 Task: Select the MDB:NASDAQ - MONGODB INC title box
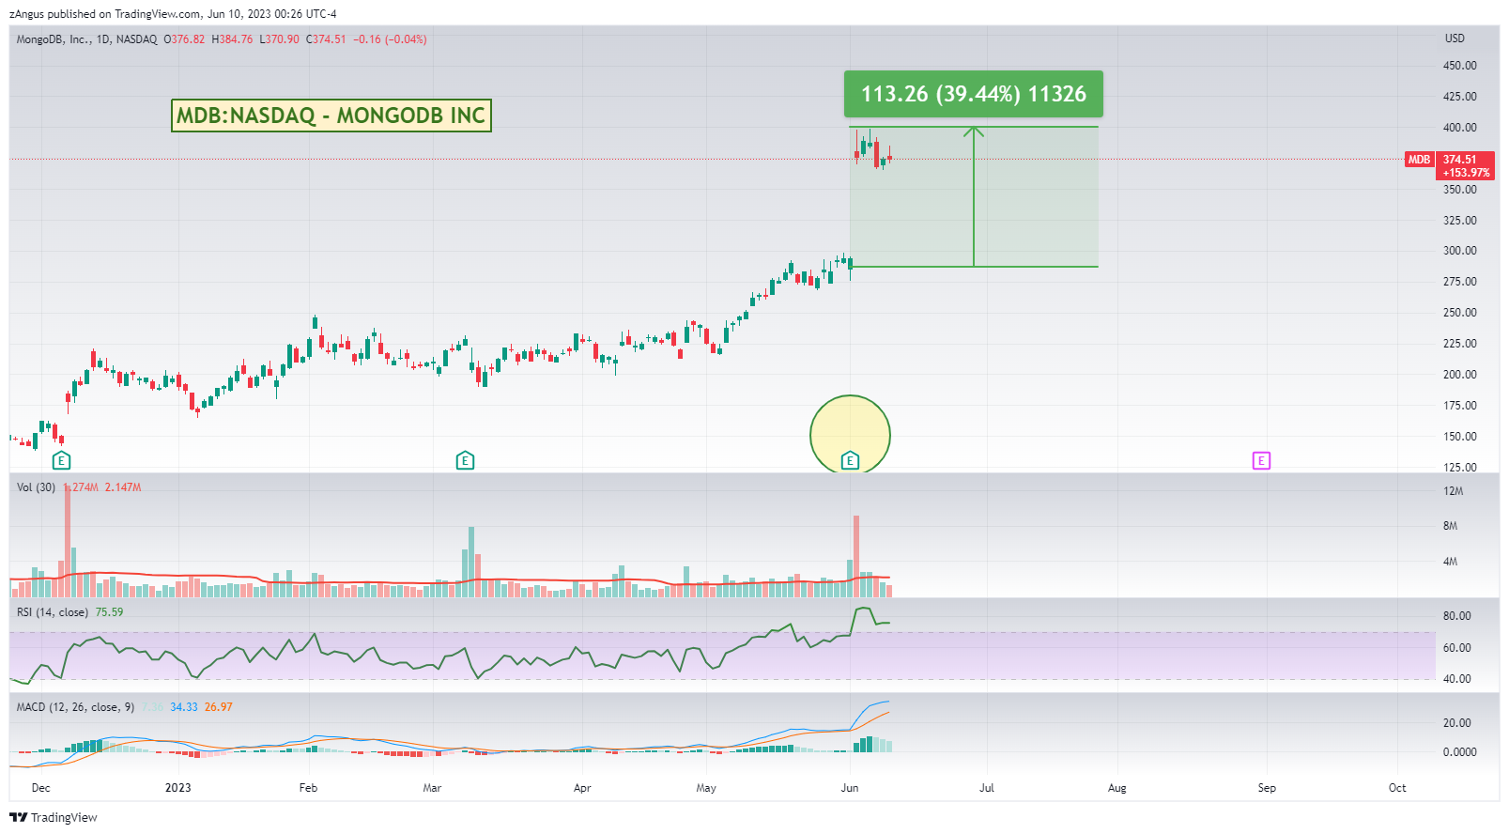[331, 116]
